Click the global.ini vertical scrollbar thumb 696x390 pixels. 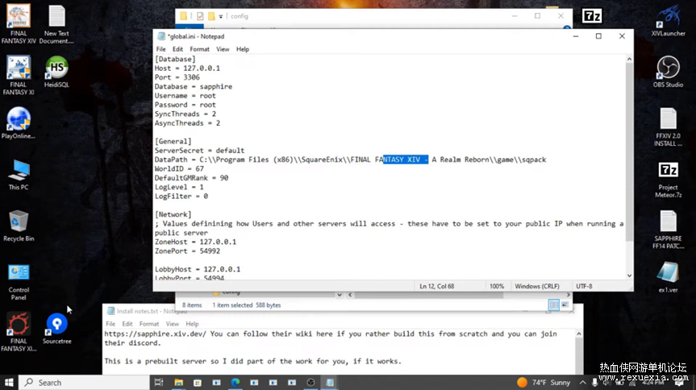pyautogui.click(x=629, y=152)
